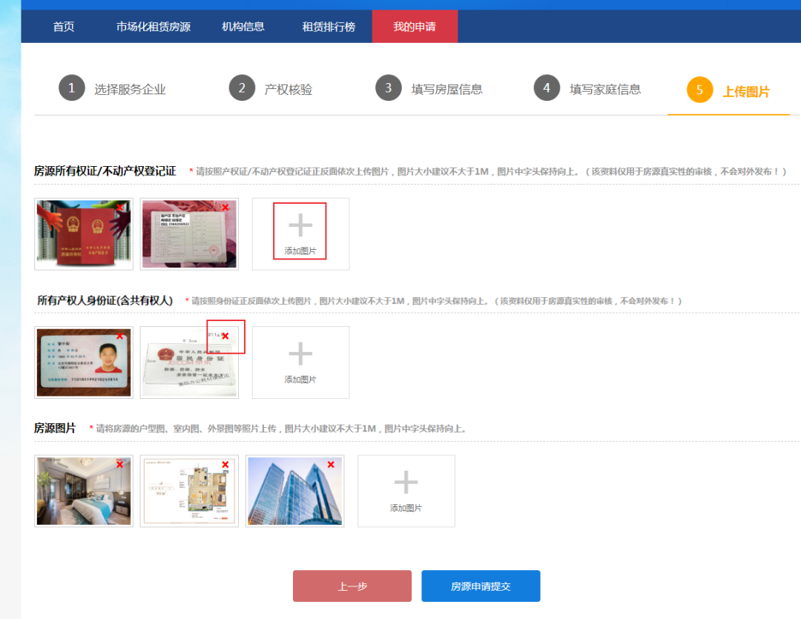Open 机构信息 in navigation bar
Image resolution: width=801 pixels, height=619 pixels.
[x=243, y=27]
